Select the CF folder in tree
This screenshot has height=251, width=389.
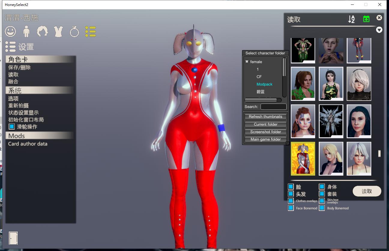tap(259, 77)
